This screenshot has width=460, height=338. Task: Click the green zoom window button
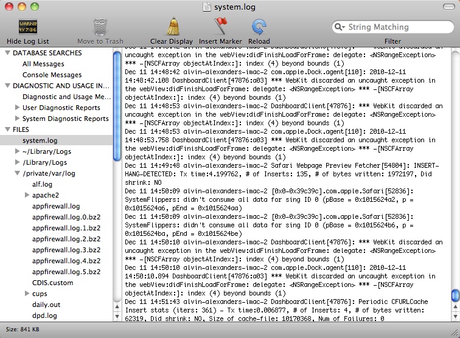click(x=35, y=7)
